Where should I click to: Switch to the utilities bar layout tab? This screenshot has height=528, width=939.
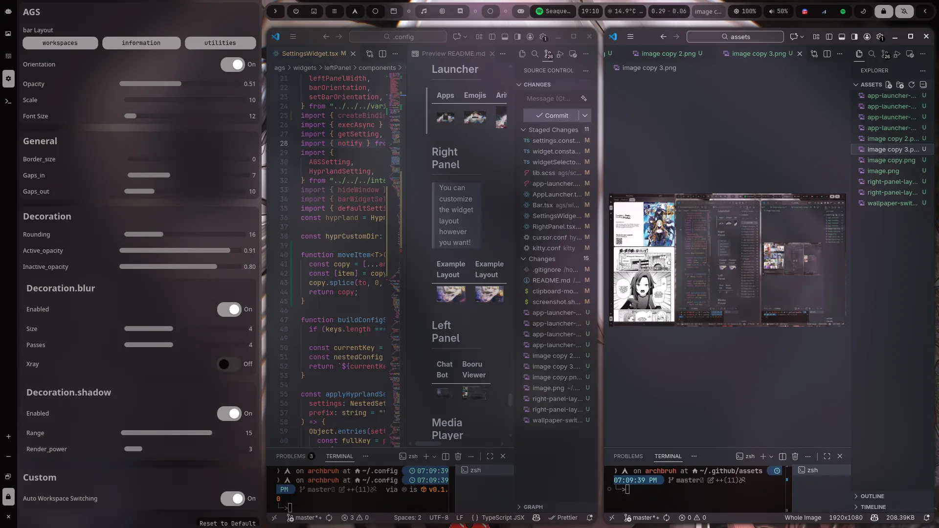point(220,43)
